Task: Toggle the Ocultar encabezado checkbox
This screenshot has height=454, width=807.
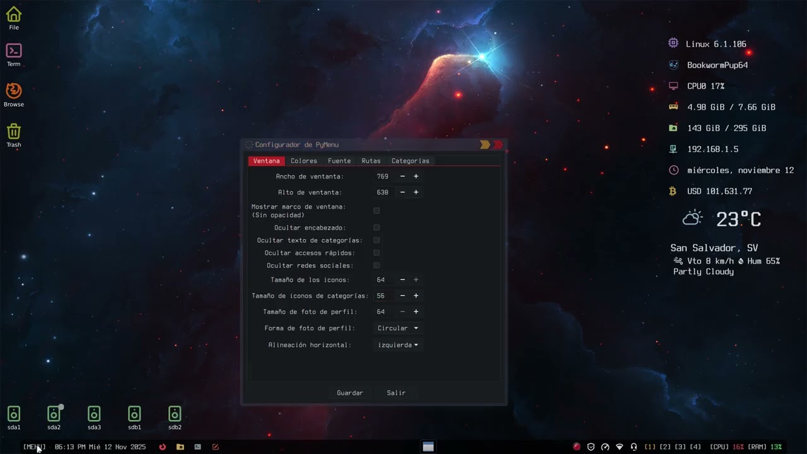Action: click(x=376, y=228)
